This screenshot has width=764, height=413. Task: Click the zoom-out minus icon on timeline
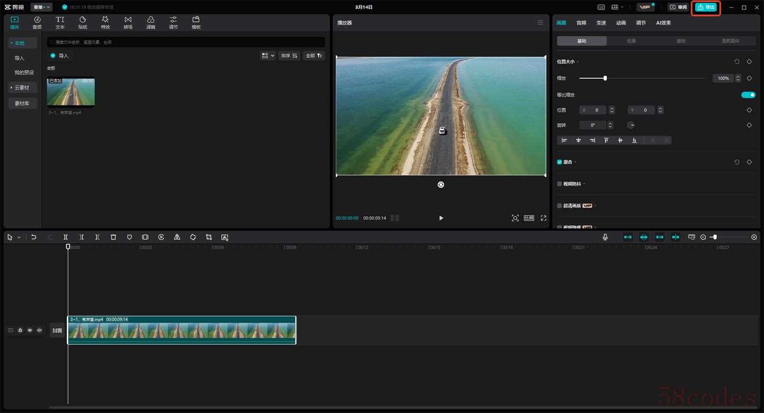pos(703,237)
